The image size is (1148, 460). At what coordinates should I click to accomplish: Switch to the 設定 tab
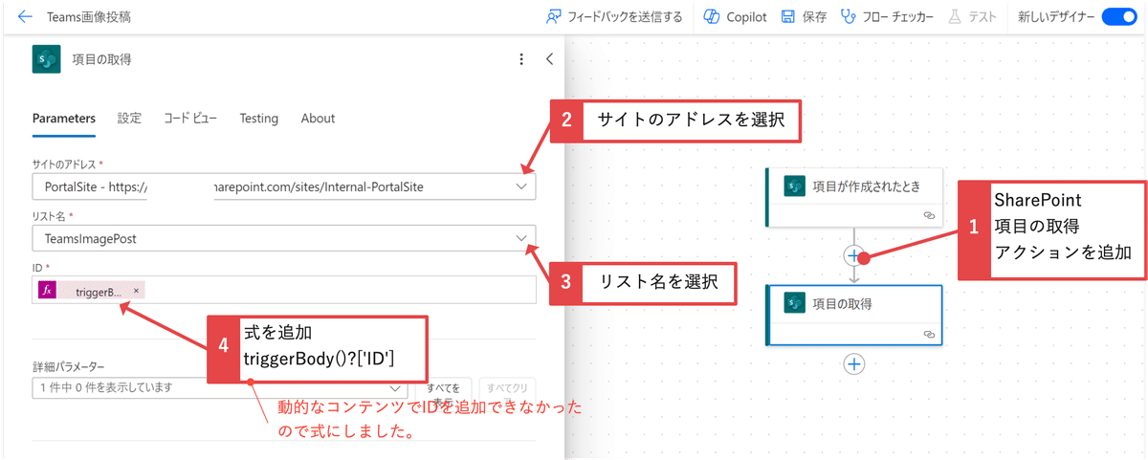pos(129,119)
